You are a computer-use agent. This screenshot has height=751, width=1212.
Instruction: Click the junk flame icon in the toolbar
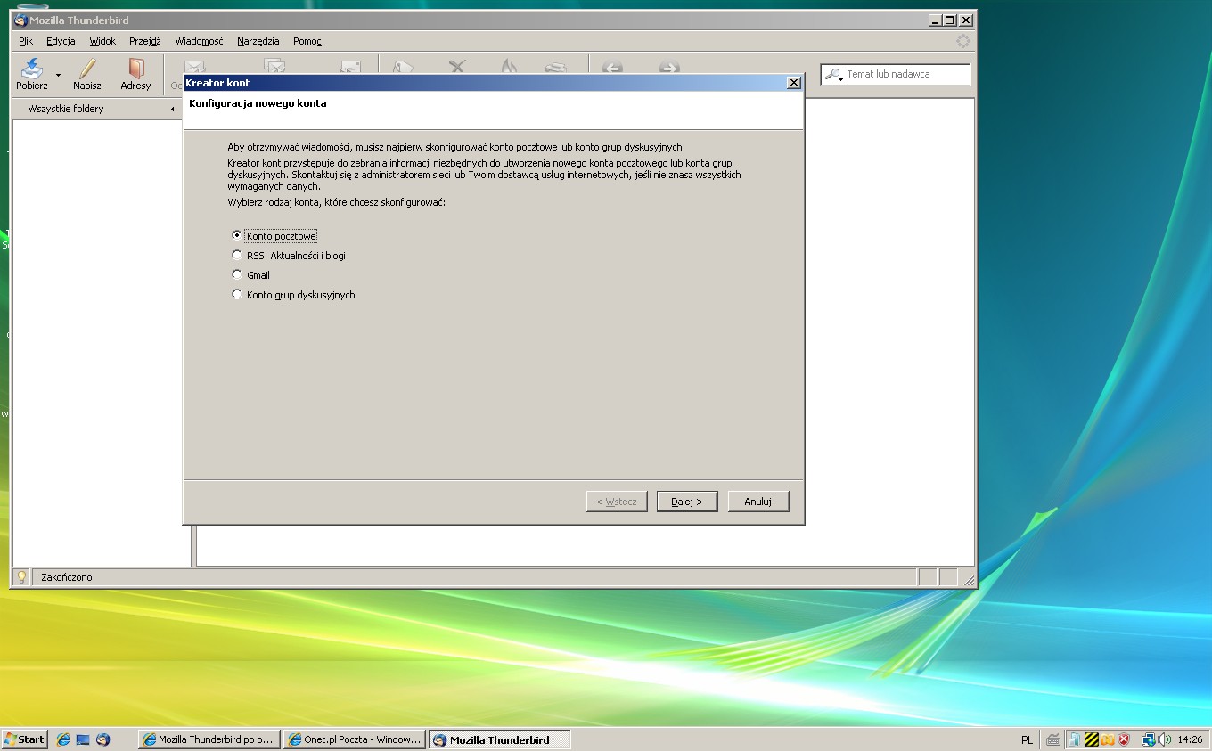tap(508, 66)
